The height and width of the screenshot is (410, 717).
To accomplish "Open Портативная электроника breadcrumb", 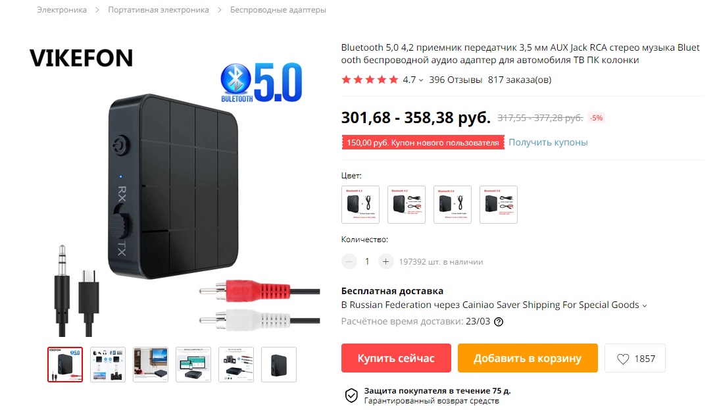I will tap(159, 10).
